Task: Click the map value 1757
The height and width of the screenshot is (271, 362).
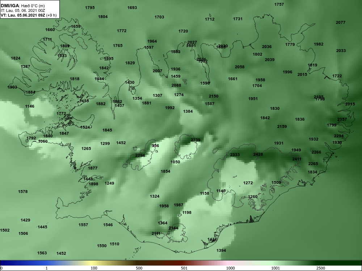Action: [x=279, y=4]
